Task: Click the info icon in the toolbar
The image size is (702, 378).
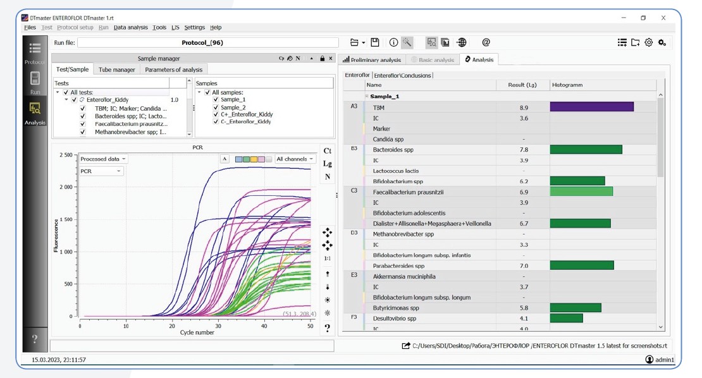Action: pyautogui.click(x=393, y=42)
